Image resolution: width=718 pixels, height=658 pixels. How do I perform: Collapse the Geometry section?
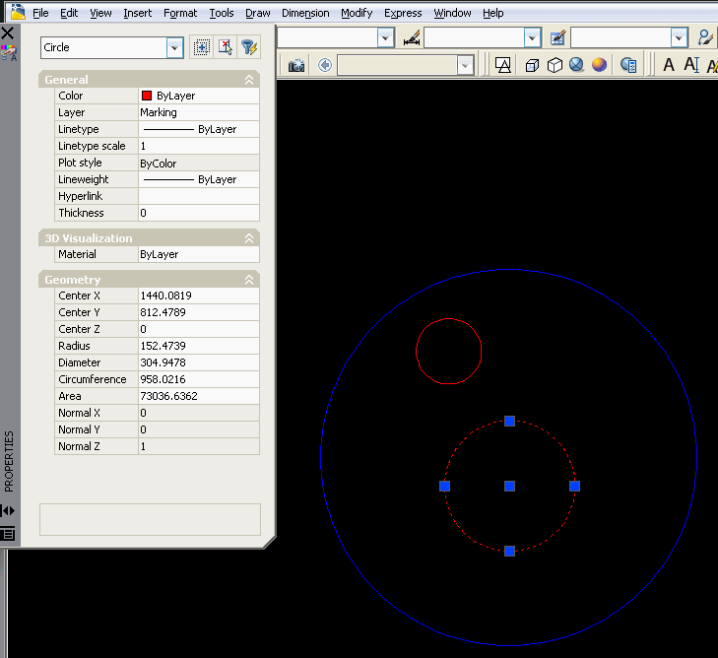[249, 280]
